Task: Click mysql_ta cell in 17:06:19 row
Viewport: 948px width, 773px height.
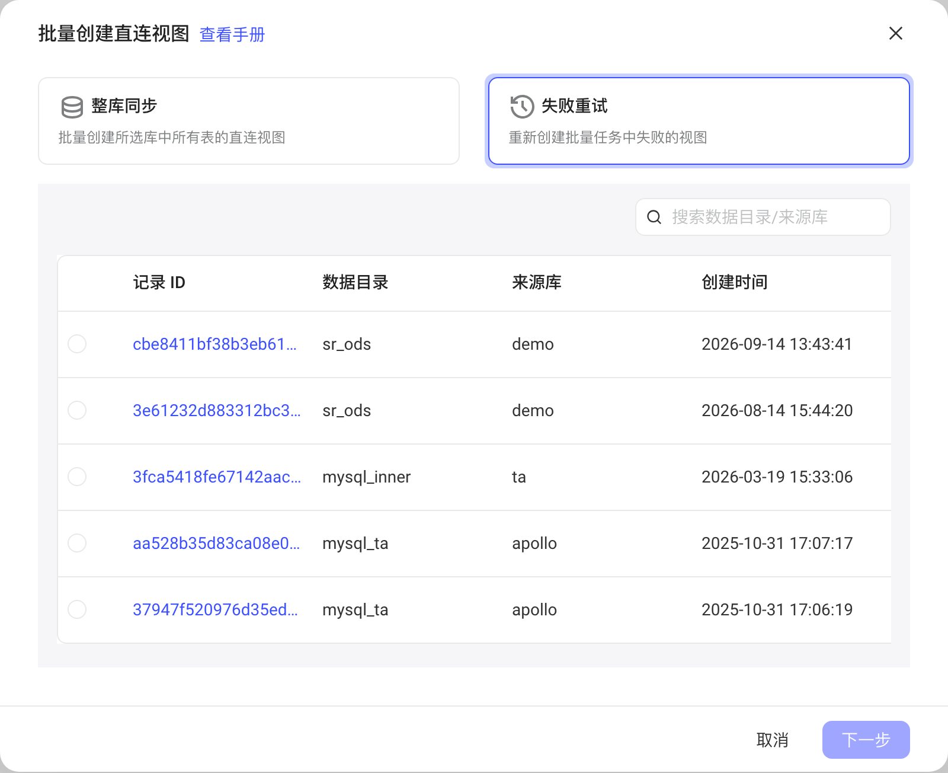Action: [355, 609]
